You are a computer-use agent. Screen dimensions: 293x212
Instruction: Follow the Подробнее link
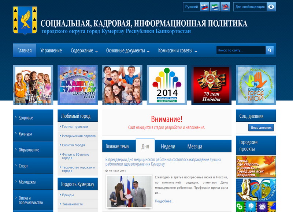coord(164,201)
